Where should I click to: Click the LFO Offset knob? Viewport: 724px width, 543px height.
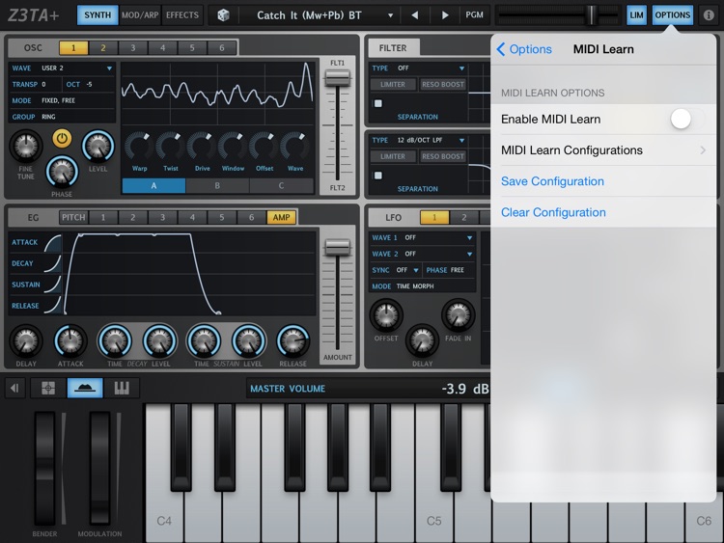point(386,315)
